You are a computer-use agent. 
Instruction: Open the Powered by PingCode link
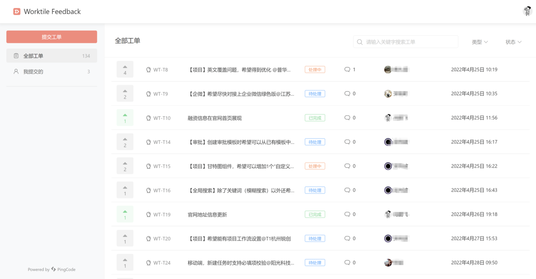coord(51,269)
